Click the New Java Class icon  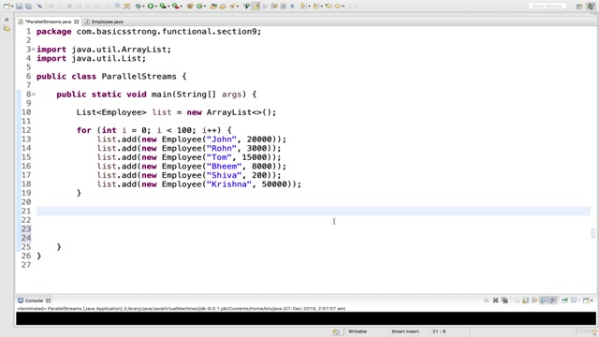pyautogui.click(x=199, y=7)
